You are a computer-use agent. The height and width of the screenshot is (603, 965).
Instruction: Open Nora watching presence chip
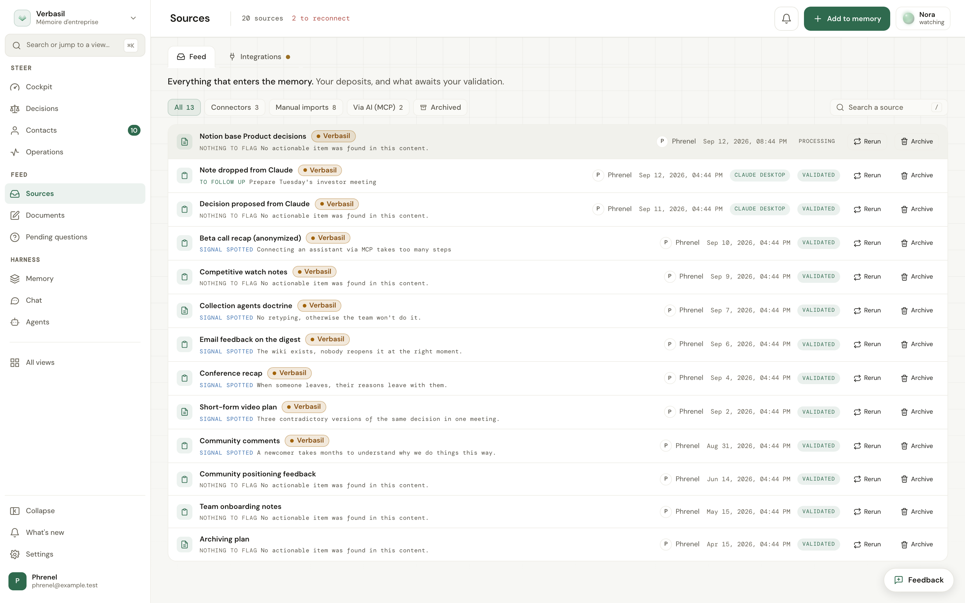(x=923, y=18)
